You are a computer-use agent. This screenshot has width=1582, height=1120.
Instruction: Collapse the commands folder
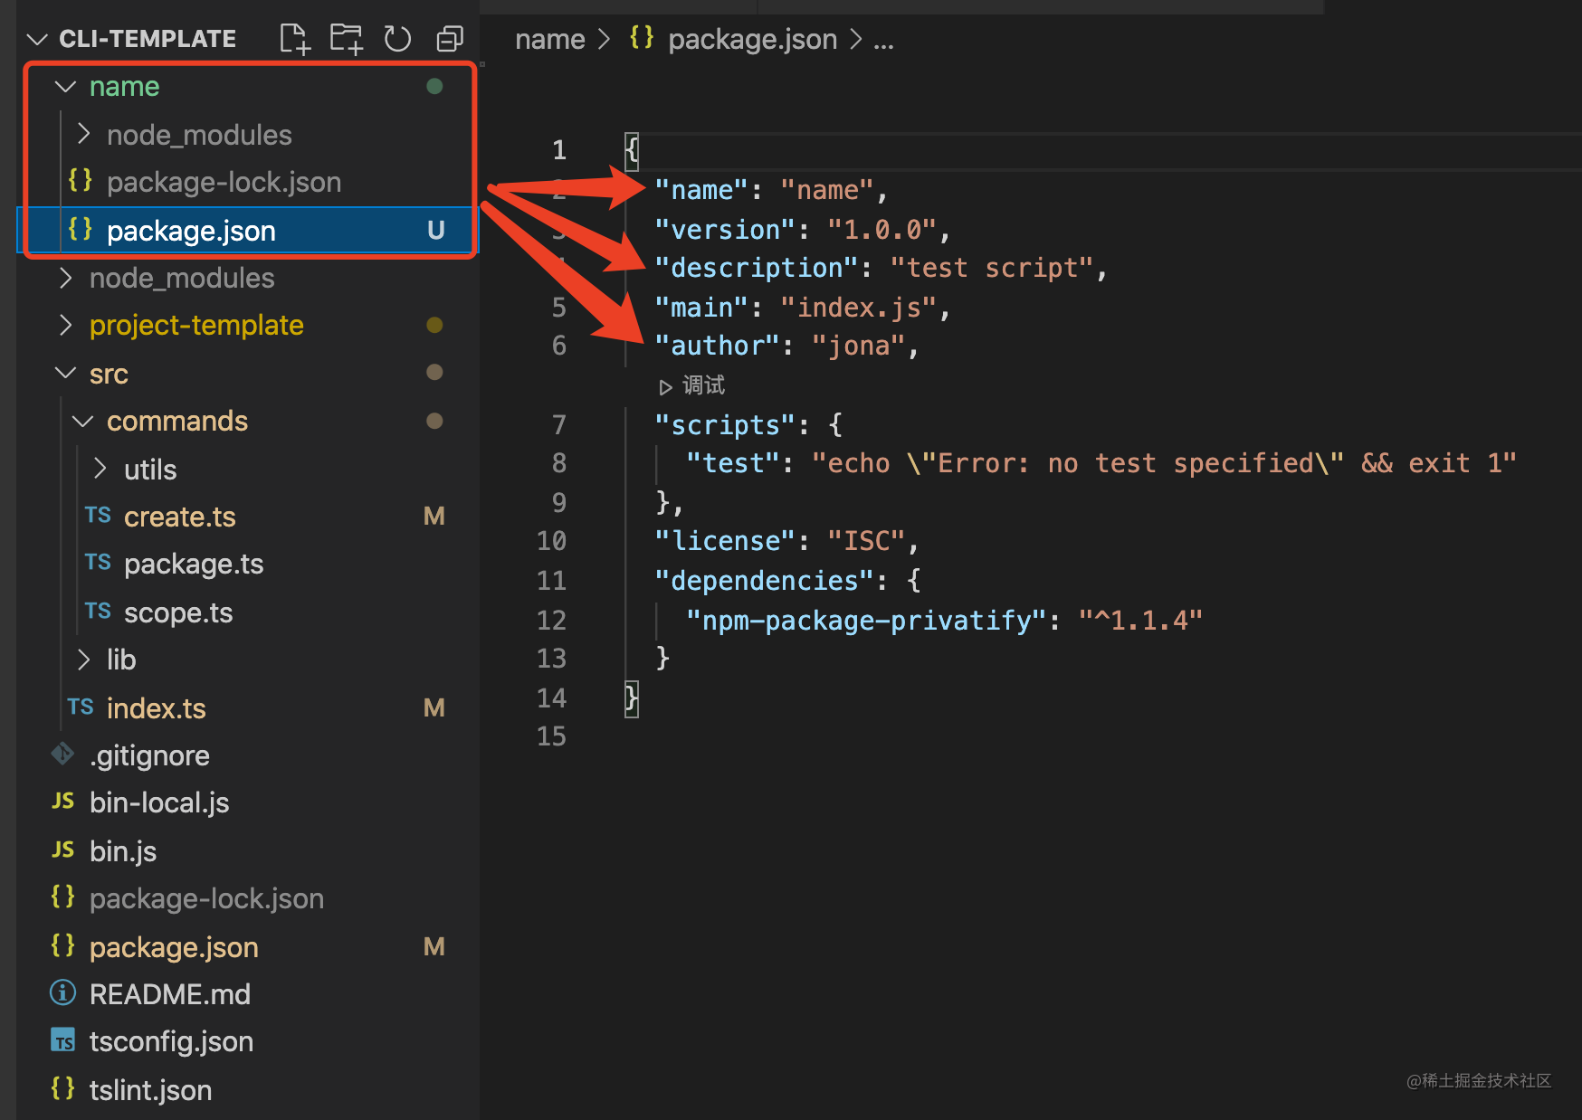[82, 422]
